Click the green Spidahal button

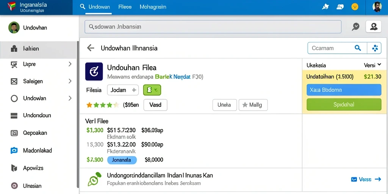pos(344,105)
